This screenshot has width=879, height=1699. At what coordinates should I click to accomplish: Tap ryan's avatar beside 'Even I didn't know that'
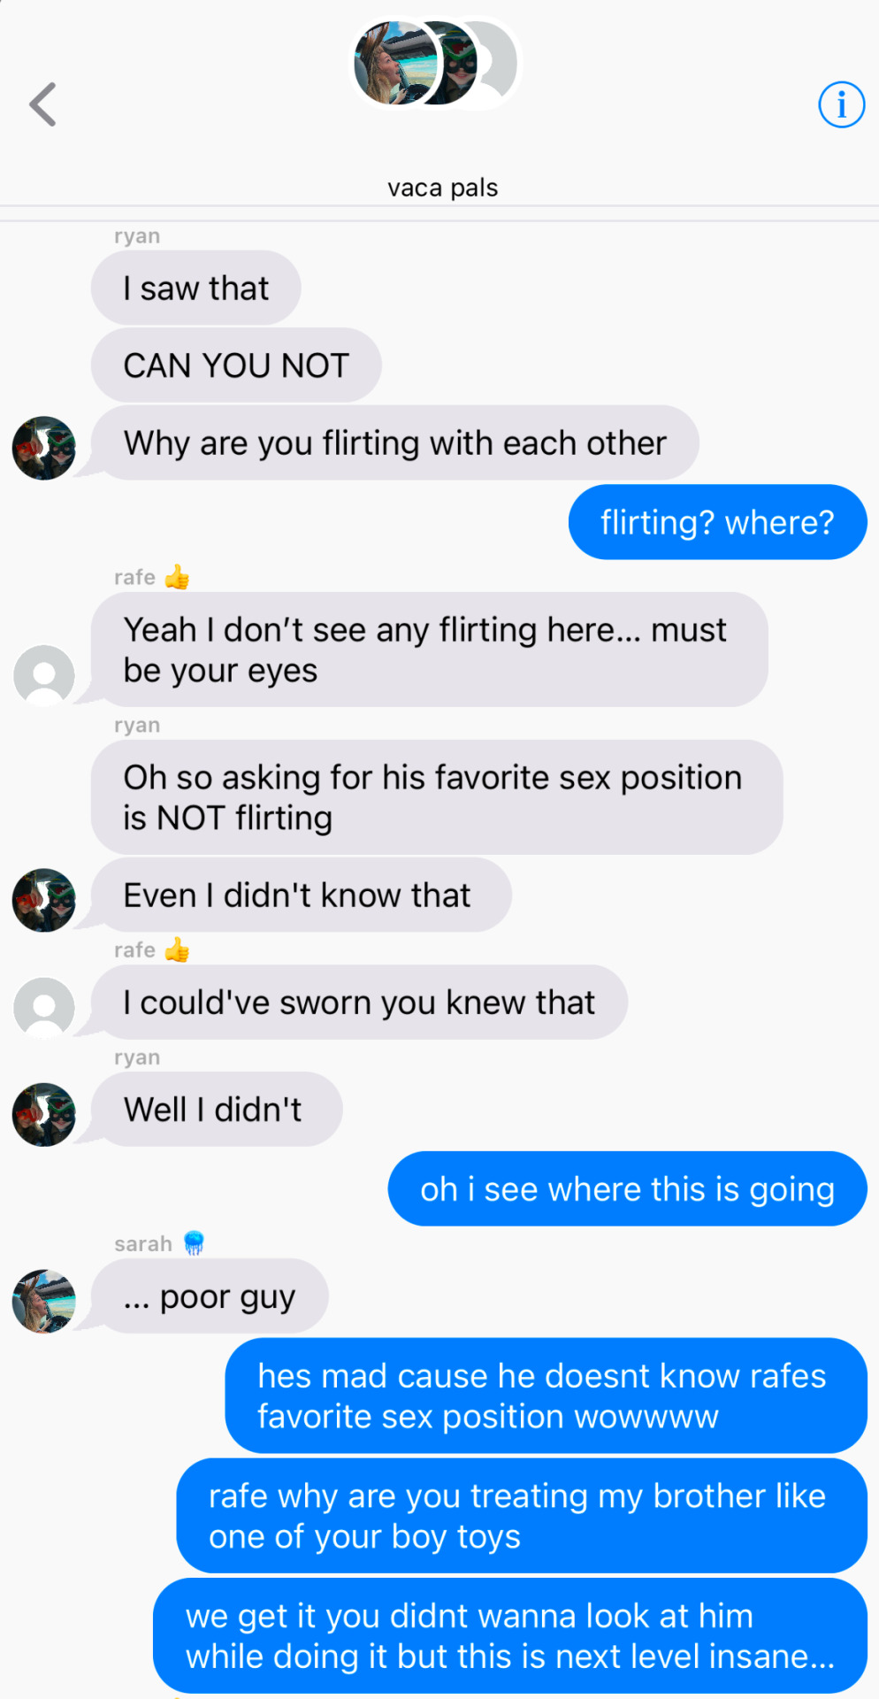[43, 900]
